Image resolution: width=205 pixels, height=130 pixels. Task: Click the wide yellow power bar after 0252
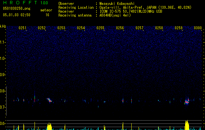click(x=50, y=126)
